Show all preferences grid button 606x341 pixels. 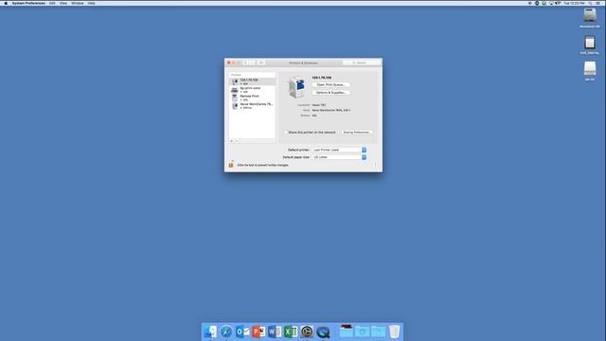(261, 63)
